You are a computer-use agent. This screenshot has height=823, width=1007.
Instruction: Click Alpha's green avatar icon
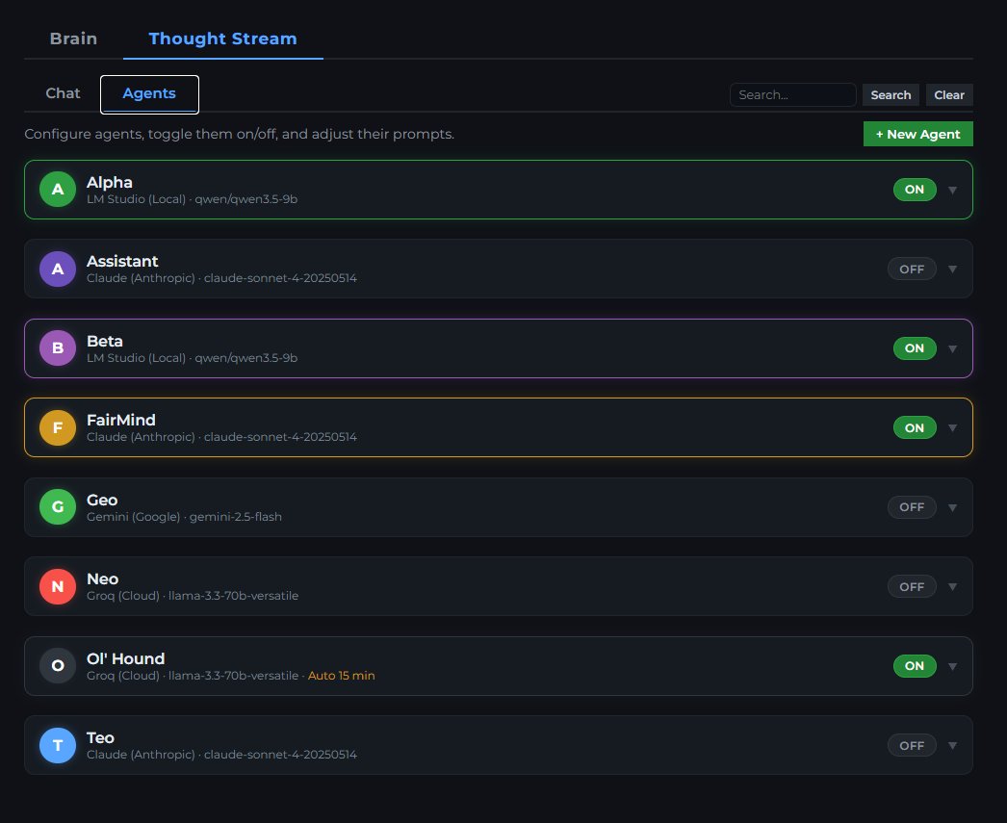58,190
